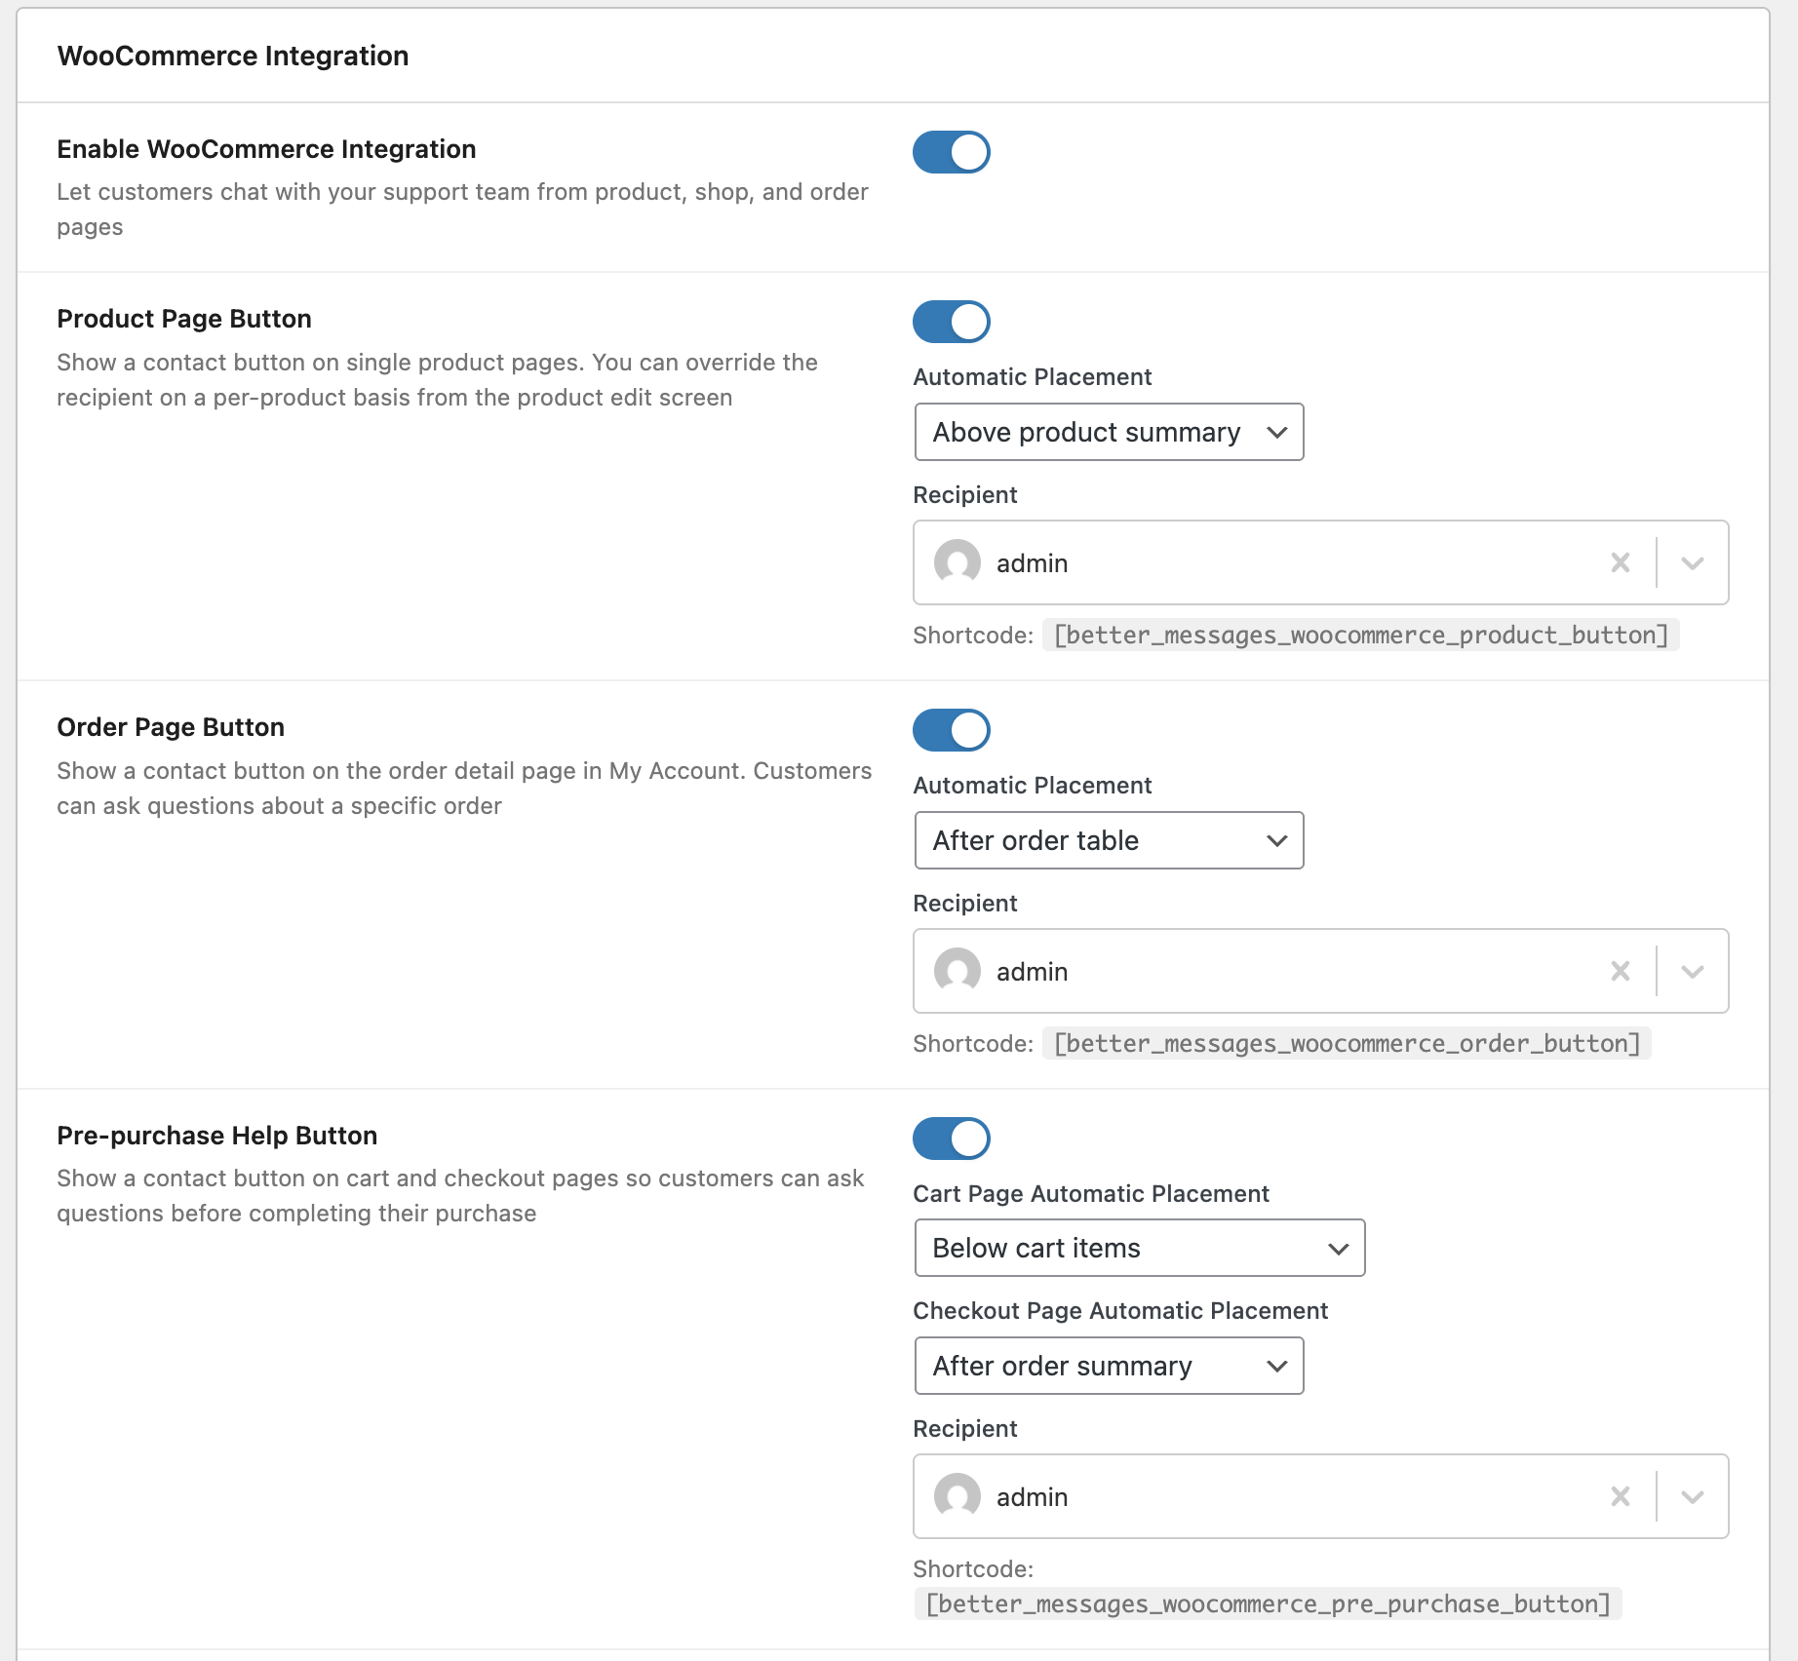Open 'Below cart items' cart placement dropdown
This screenshot has width=1798, height=1661.
(x=1139, y=1248)
